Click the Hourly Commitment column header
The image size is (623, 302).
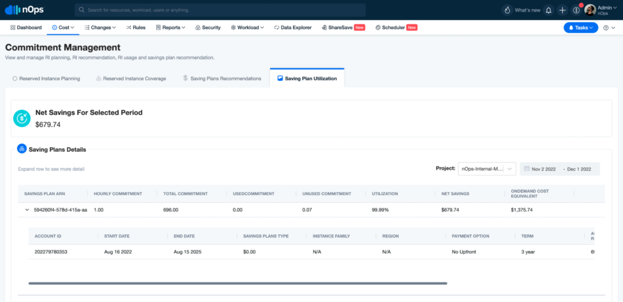(118, 194)
